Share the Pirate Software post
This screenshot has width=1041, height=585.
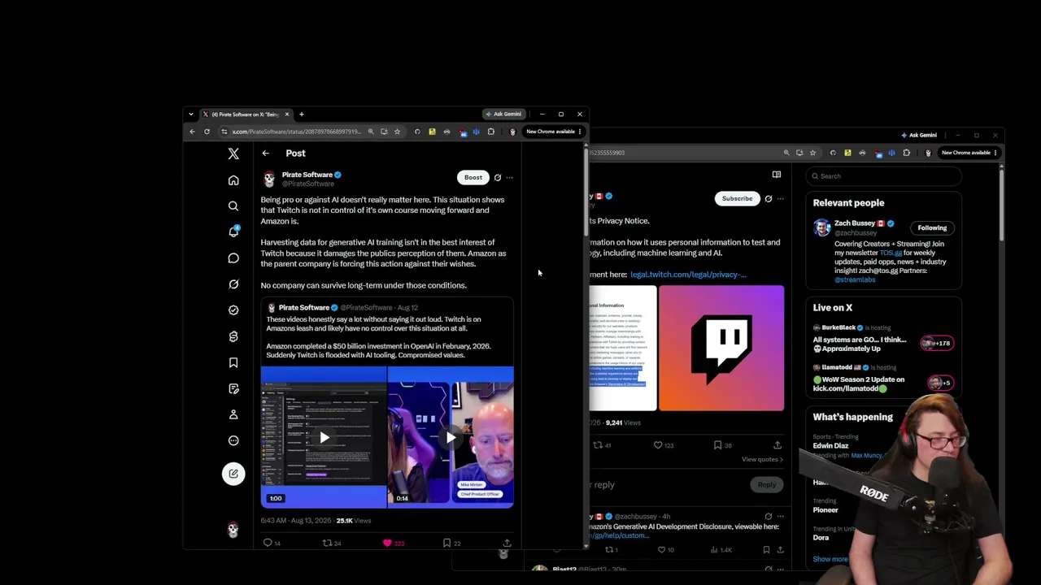point(507,543)
